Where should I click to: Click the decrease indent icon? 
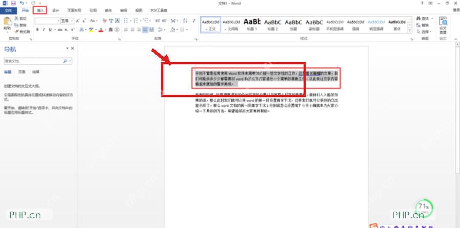pos(157,21)
